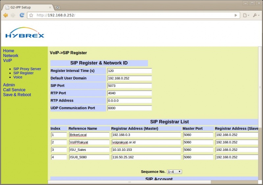The width and height of the screenshot is (263, 185).
Task: Click the VoIPRakyat reference name field
Action: click(x=89, y=142)
